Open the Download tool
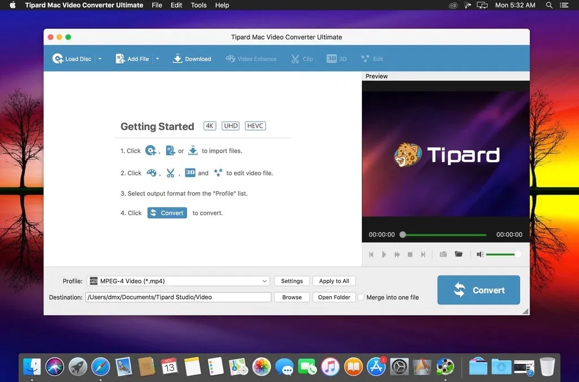579x382 pixels. [x=192, y=58]
